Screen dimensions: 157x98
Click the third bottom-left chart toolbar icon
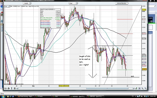tap(12, 88)
